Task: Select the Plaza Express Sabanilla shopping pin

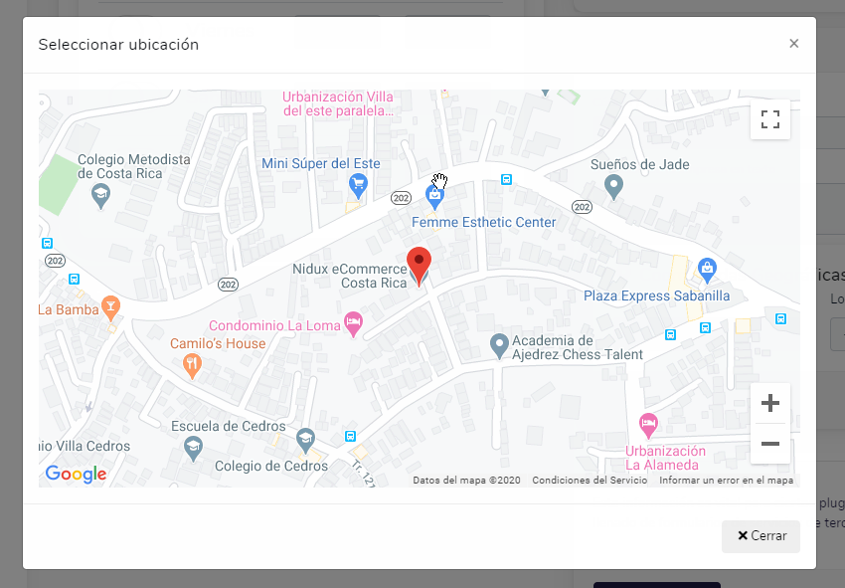Action: (x=707, y=271)
